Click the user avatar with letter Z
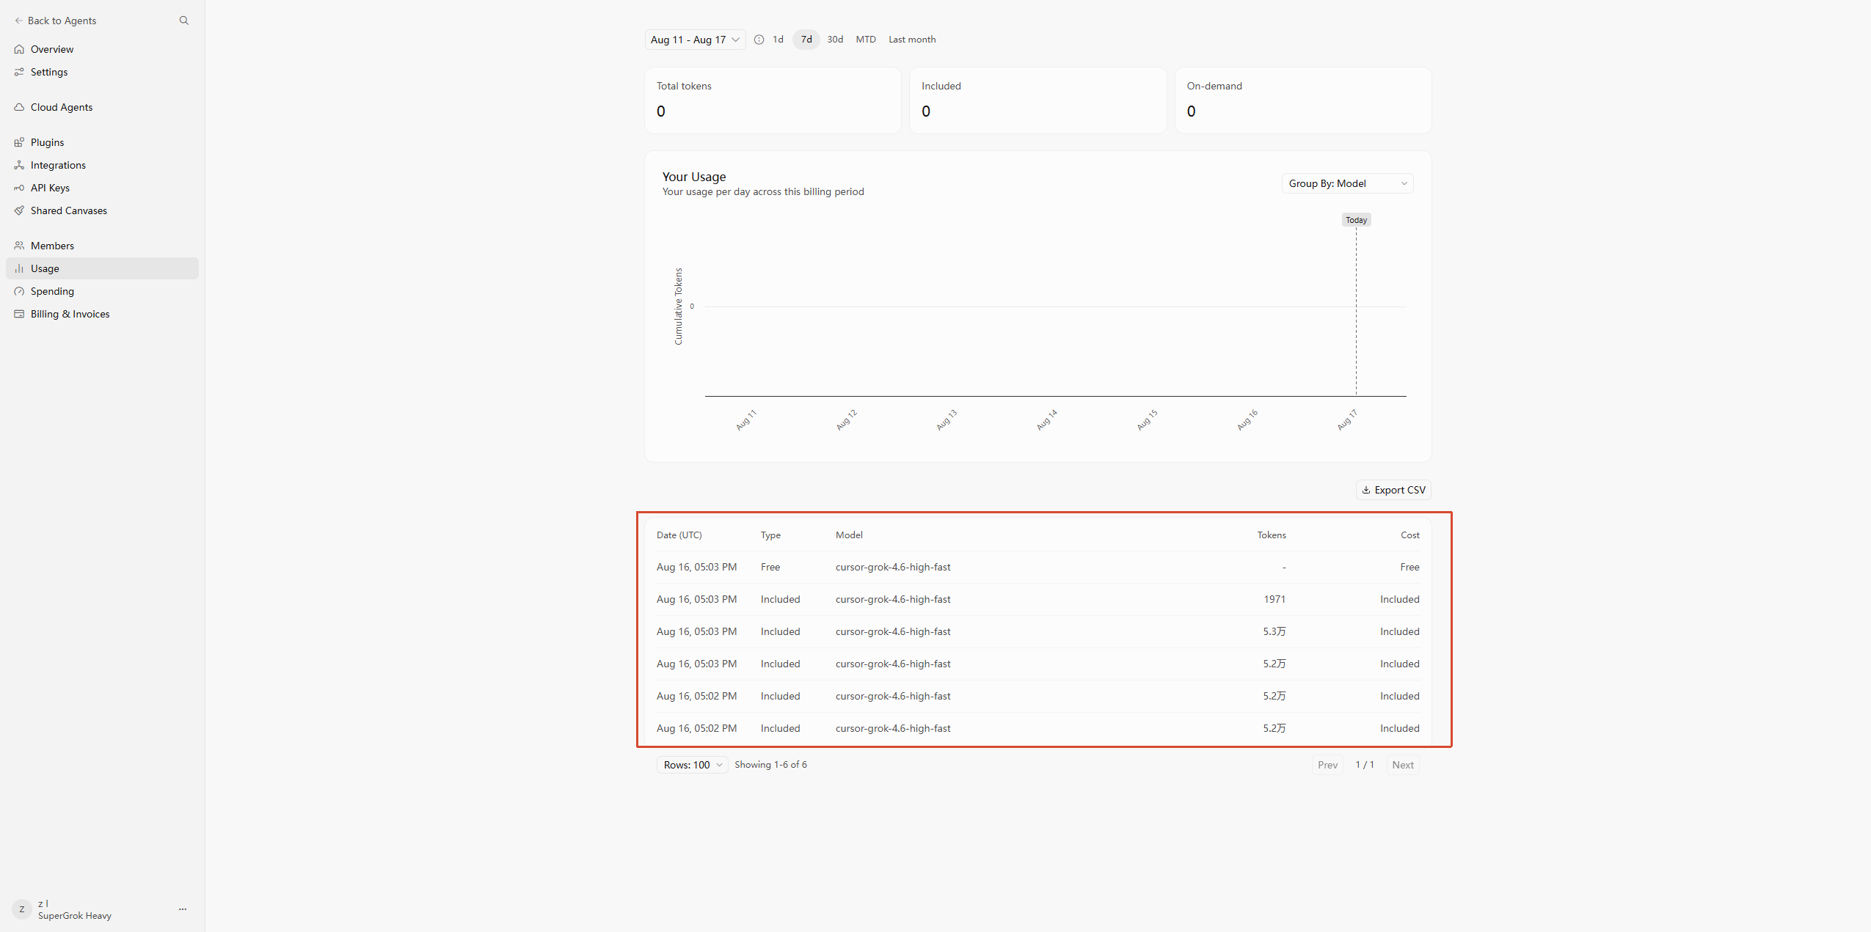Image resolution: width=1871 pixels, height=932 pixels. tap(22, 909)
